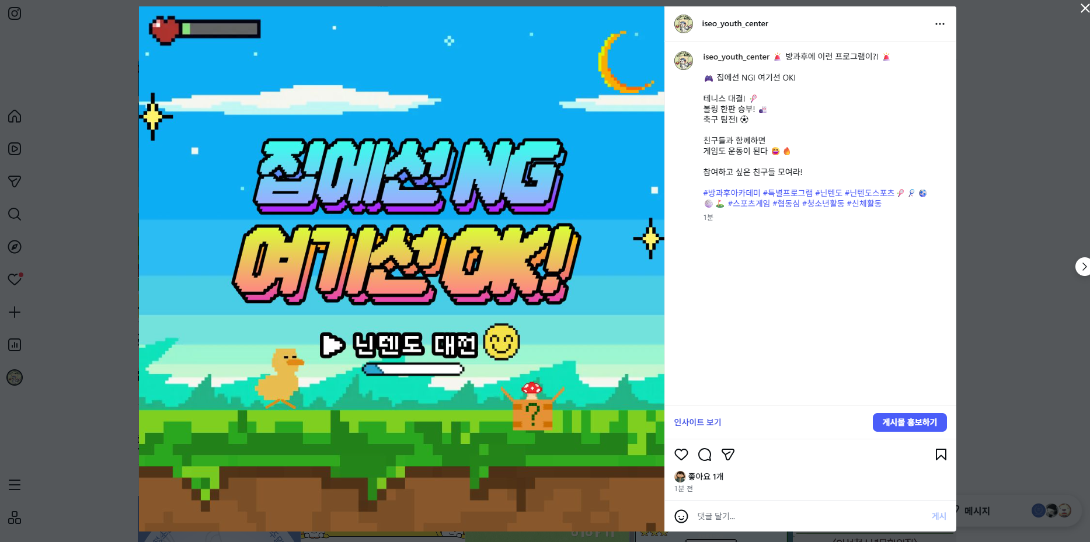The image size is (1090, 542).
Task: Open the Reels section
Action: [15, 149]
